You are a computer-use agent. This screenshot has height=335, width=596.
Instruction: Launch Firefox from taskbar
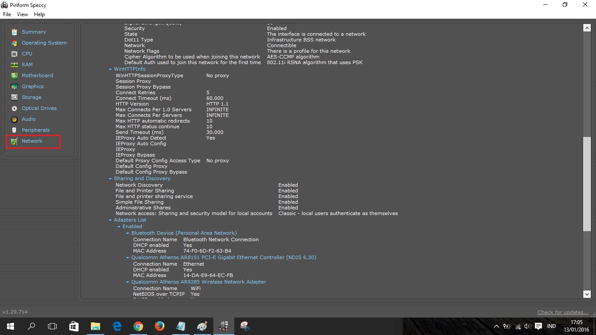(x=160, y=326)
